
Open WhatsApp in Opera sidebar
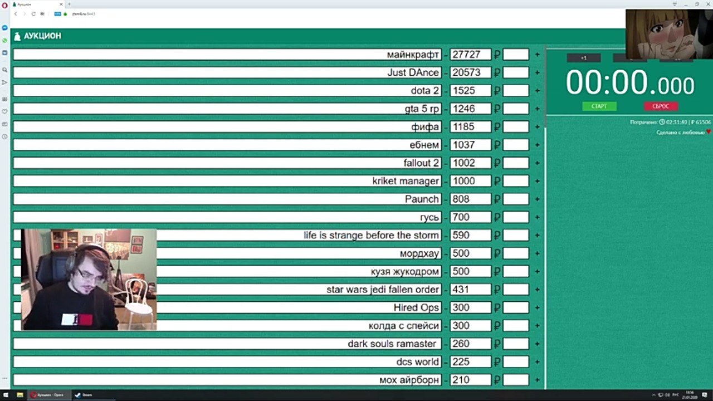pyautogui.click(x=4, y=40)
